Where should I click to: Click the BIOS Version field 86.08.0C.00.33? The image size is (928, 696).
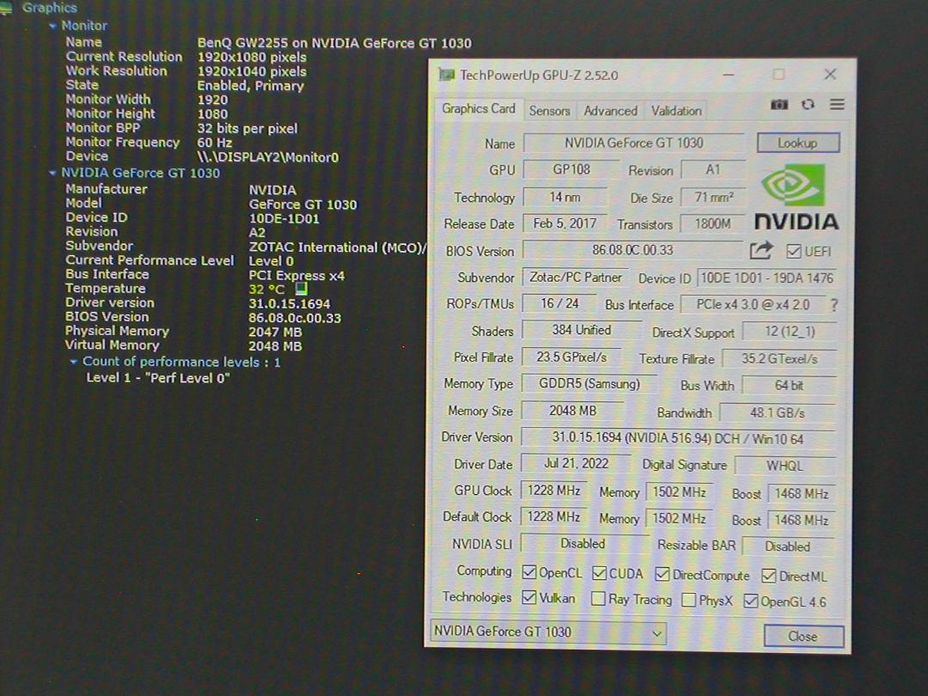[x=632, y=250]
